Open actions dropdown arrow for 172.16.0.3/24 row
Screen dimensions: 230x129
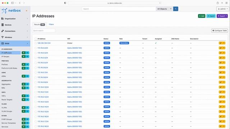[x=224, y=53]
